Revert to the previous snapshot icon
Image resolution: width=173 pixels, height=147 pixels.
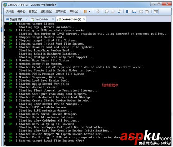coord(113,11)
